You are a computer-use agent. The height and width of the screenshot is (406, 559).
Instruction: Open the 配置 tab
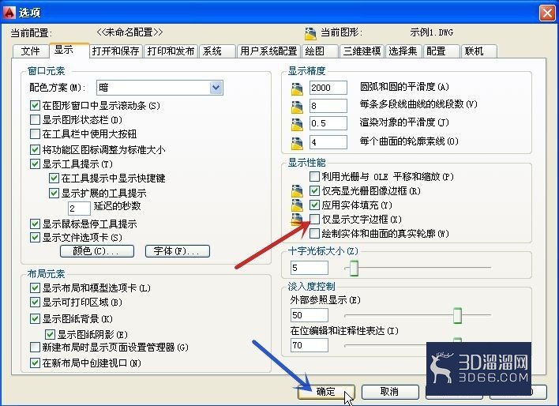coord(441,51)
